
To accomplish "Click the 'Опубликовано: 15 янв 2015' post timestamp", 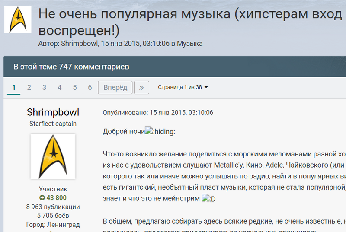I will [158, 113].
